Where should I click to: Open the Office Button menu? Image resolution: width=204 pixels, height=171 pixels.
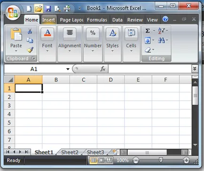coord(13,13)
